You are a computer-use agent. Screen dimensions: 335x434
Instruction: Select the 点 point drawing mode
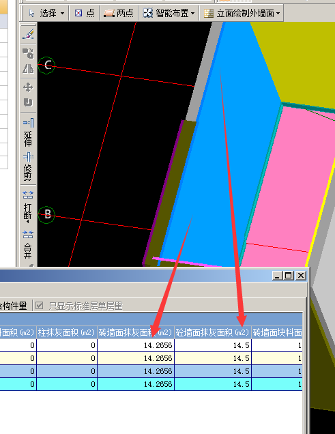coord(85,13)
